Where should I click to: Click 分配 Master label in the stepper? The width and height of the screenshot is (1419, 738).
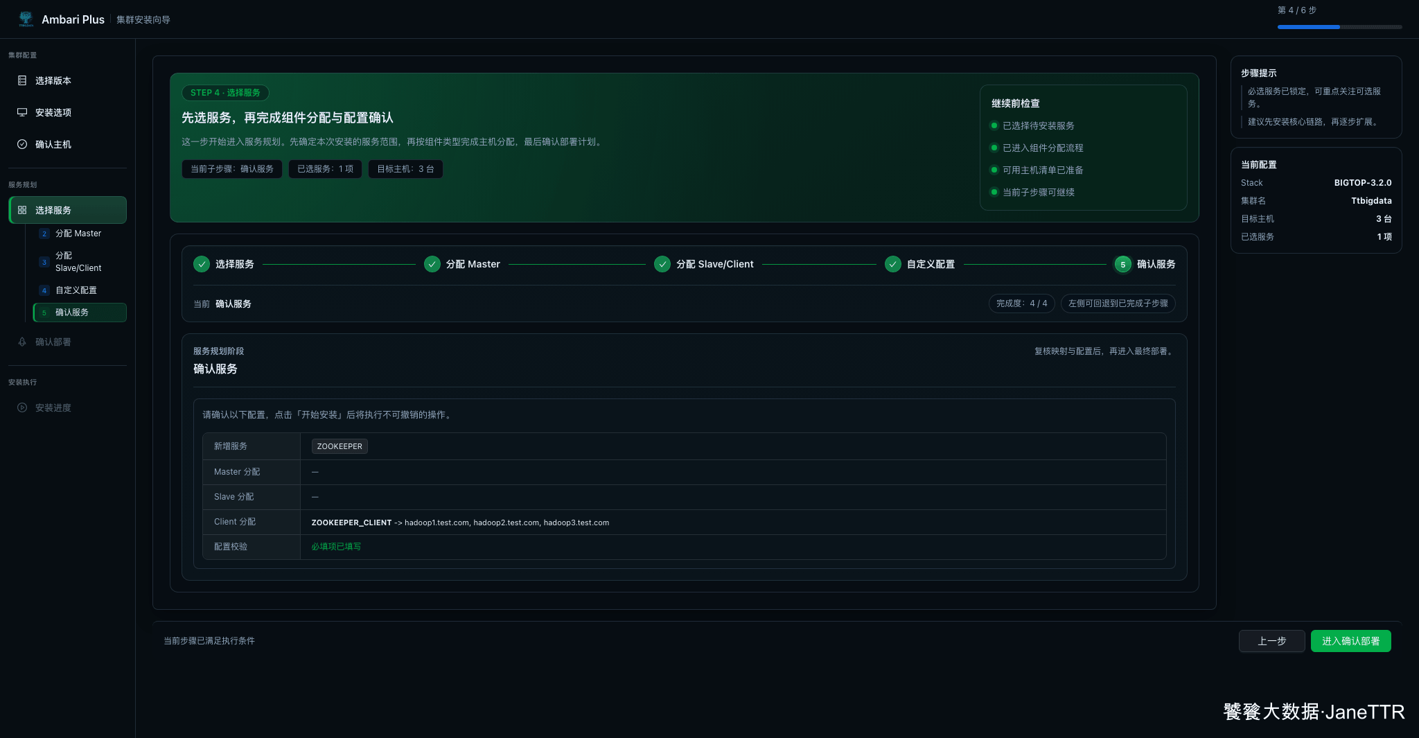(473, 264)
